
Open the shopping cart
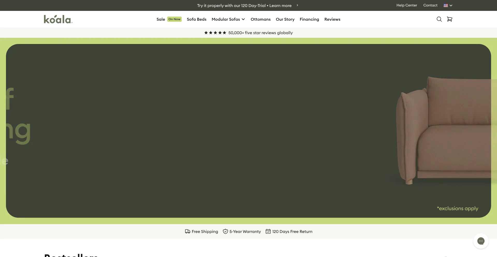pyautogui.click(x=450, y=19)
